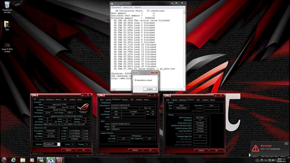Launch Internet Explorer from taskbar

point(13,160)
